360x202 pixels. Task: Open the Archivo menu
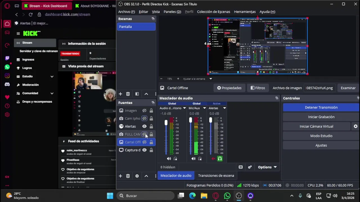127,12
